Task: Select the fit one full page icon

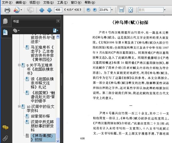Action: point(130,10)
